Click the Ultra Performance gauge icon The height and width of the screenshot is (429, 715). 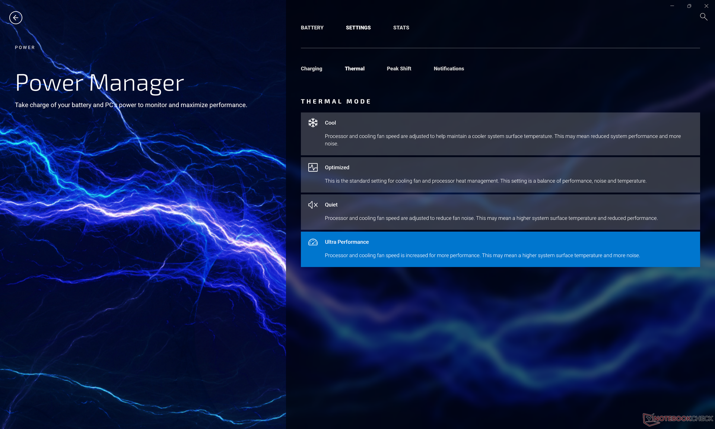pos(313,242)
